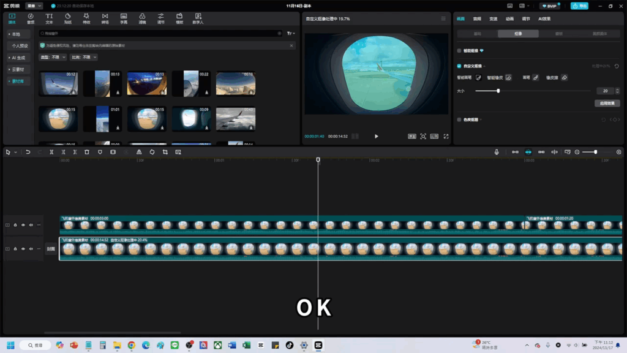The image size is (627, 353).
Task: Open the Audio (音频) media panel
Action: 31,18
